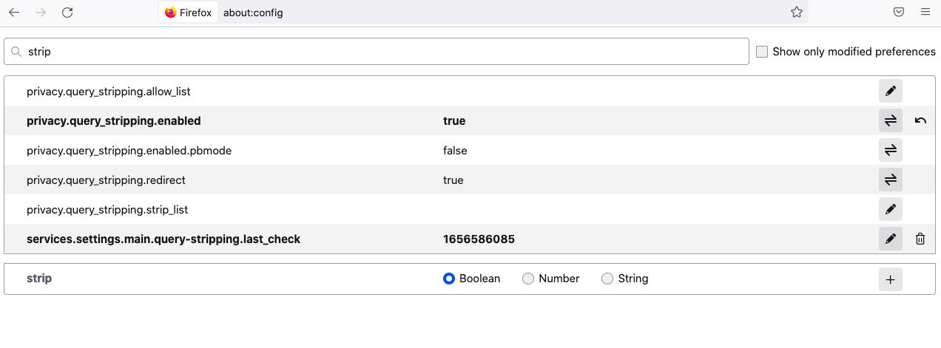The height and width of the screenshot is (348, 941).
Task: Go back using the back arrow
Action: 14,13
